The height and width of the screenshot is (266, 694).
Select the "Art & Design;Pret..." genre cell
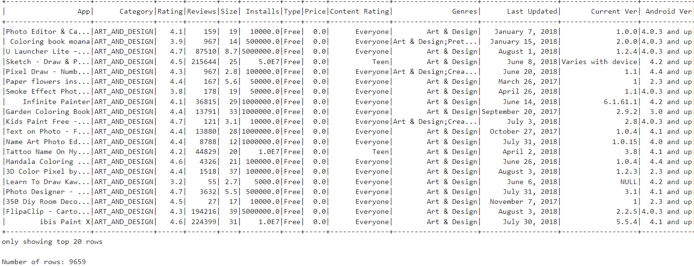click(x=435, y=42)
